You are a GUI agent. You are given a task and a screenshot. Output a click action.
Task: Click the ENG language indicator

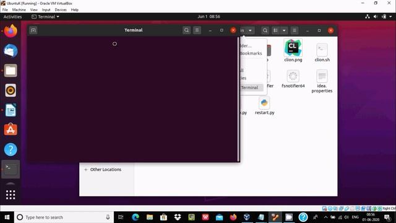(x=355, y=217)
